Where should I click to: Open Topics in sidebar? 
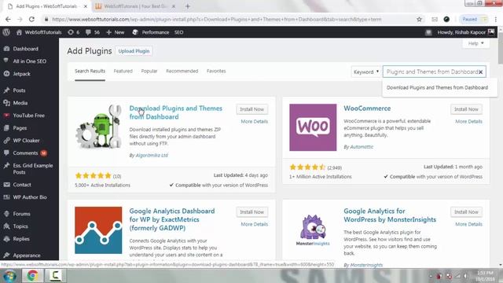point(20,226)
